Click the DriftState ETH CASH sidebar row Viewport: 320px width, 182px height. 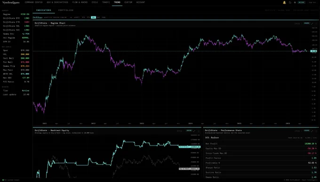pos(16,22)
